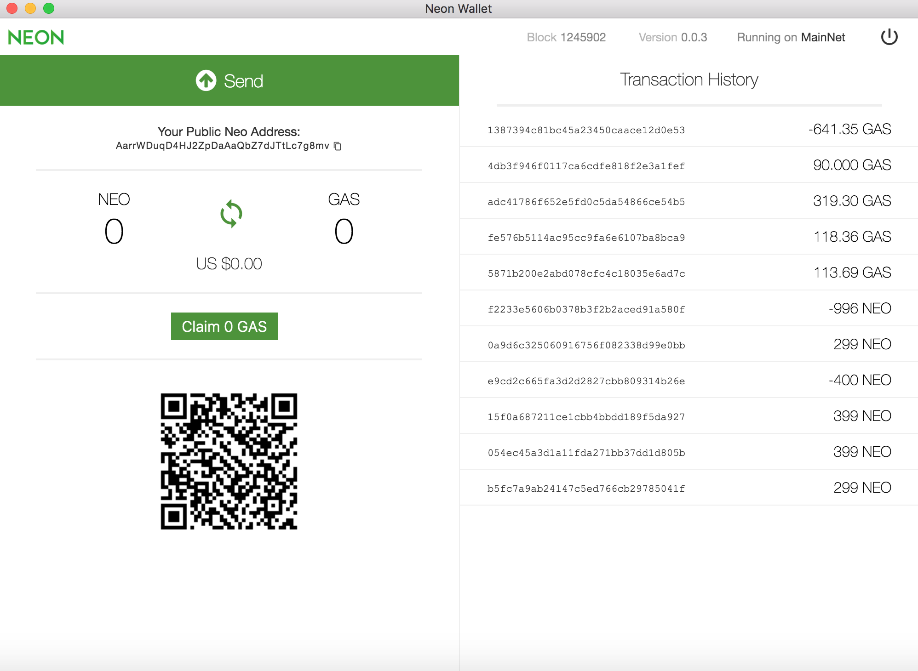Image resolution: width=918 pixels, height=671 pixels.
Task: Refresh balances with the circular arrows icon
Action: coord(231,213)
